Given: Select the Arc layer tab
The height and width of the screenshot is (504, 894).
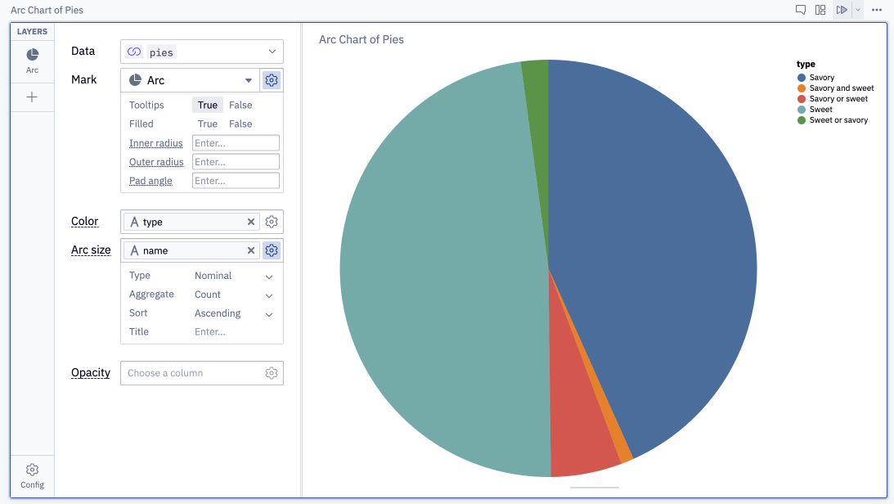Looking at the screenshot, I should [33, 61].
